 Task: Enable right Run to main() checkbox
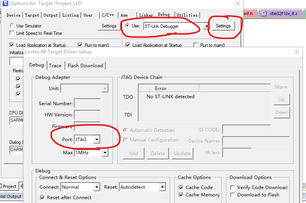[196, 45]
